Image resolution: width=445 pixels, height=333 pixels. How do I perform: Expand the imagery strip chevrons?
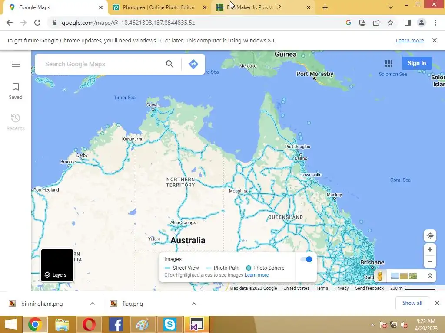click(430, 276)
